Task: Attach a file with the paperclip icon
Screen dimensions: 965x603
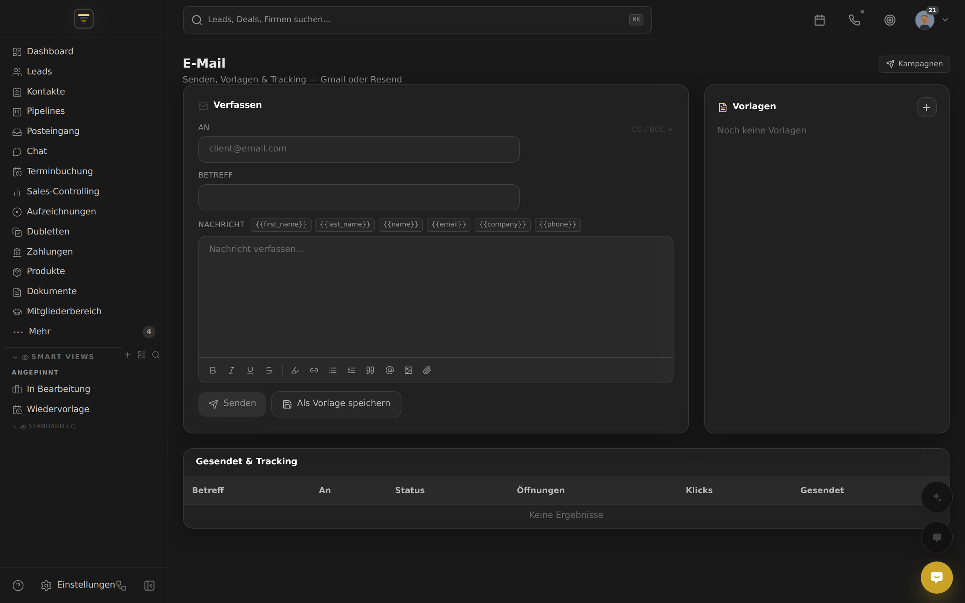Action: [427, 370]
